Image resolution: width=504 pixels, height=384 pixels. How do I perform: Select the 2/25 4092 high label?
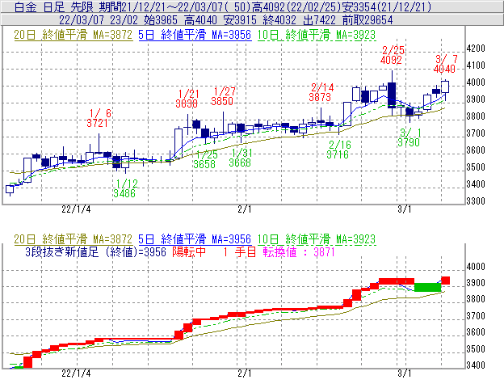pyautogui.click(x=392, y=55)
